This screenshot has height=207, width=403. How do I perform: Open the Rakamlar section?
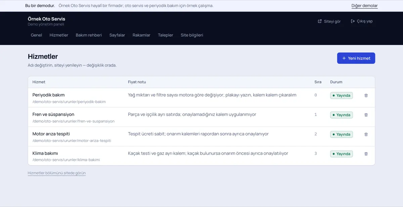pos(141,35)
